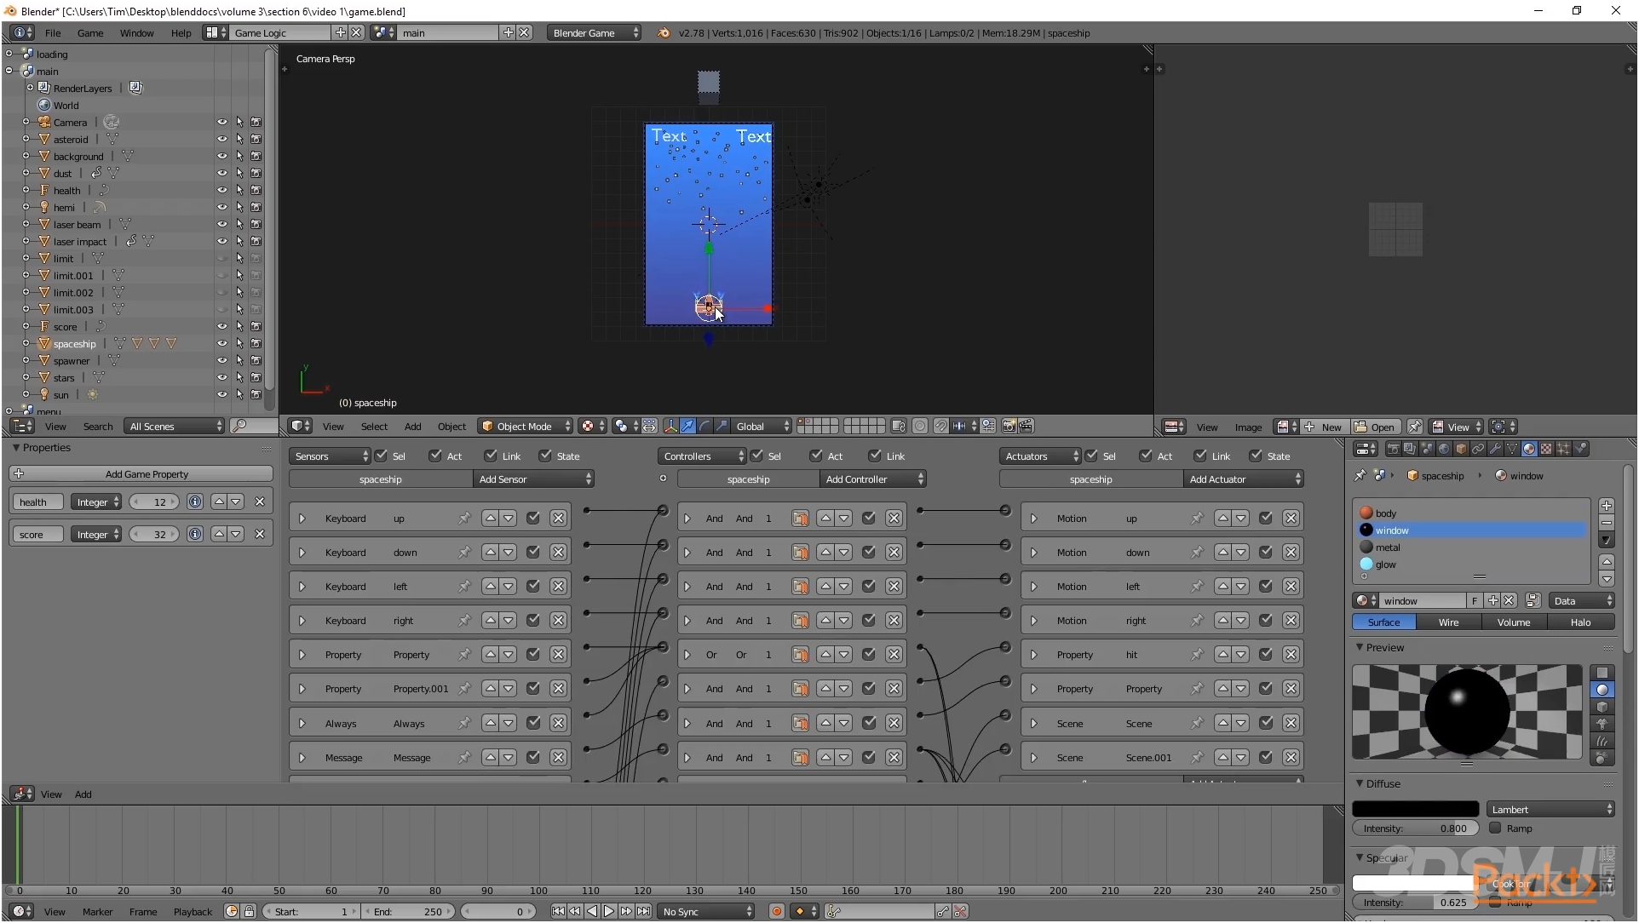The image size is (1639, 923).
Task: Toggle automatic keyframe record button
Action: tap(776, 911)
